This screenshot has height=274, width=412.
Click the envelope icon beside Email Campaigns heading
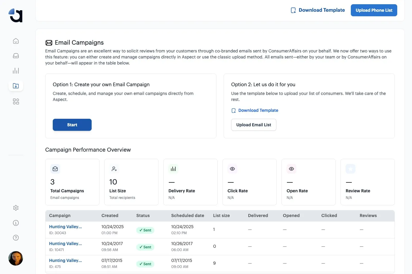pos(49,43)
